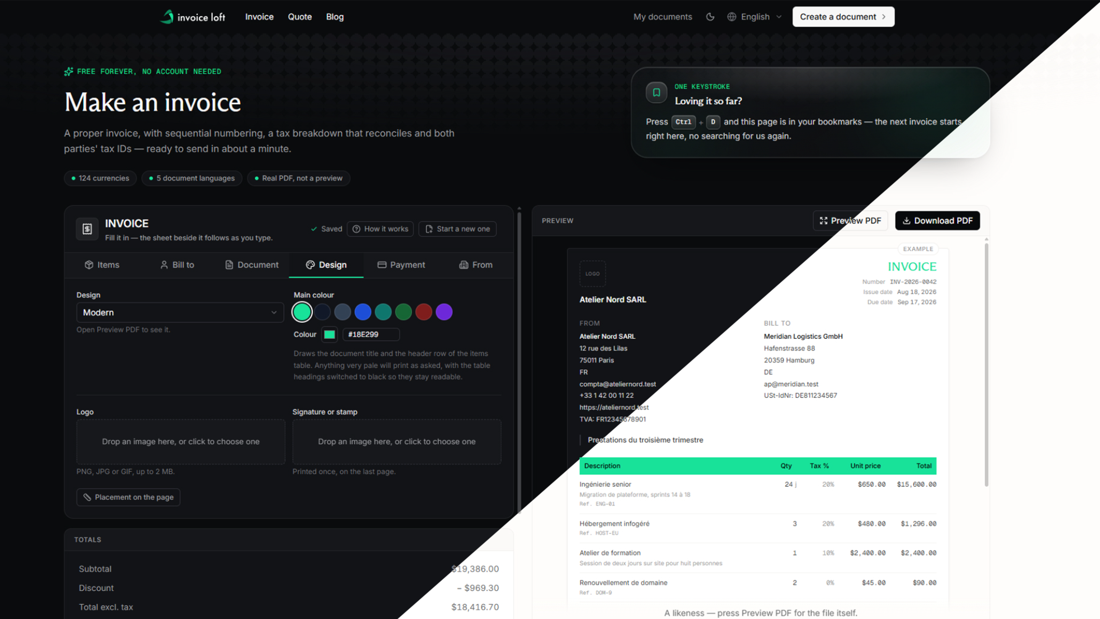Select the purple main colour swatch
The width and height of the screenshot is (1100, 619).
point(444,312)
